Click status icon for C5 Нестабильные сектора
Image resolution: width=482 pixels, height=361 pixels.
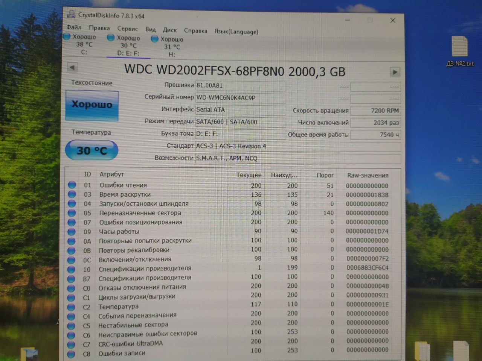click(x=71, y=326)
